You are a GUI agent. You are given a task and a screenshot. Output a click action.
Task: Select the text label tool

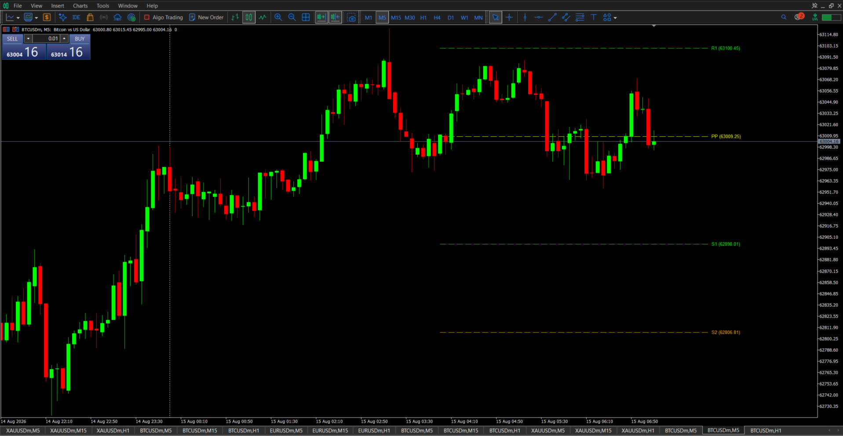(x=594, y=18)
